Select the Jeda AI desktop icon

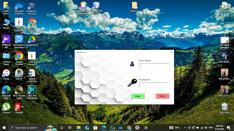[19, 74]
